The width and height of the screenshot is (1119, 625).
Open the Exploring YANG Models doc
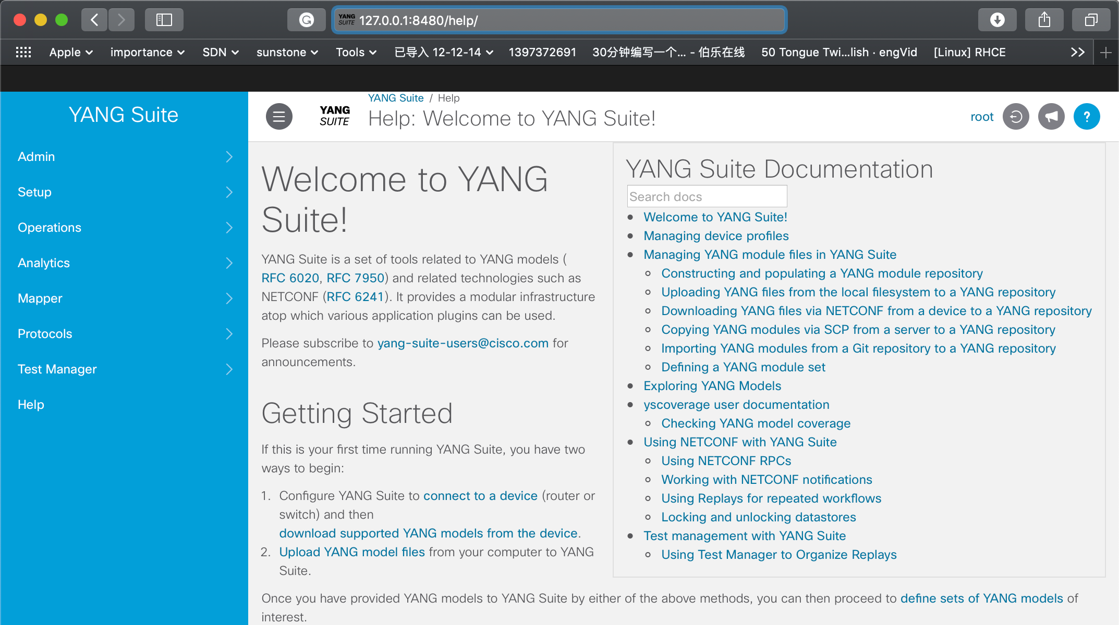click(x=712, y=386)
